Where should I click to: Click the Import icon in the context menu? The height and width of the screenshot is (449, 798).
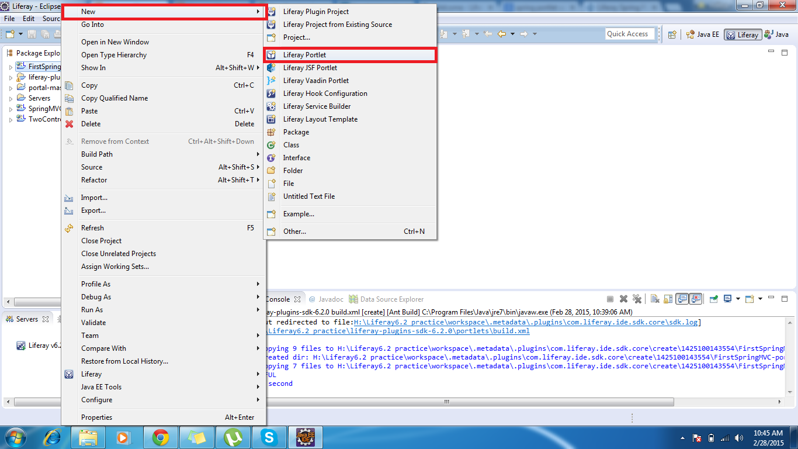coord(70,198)
